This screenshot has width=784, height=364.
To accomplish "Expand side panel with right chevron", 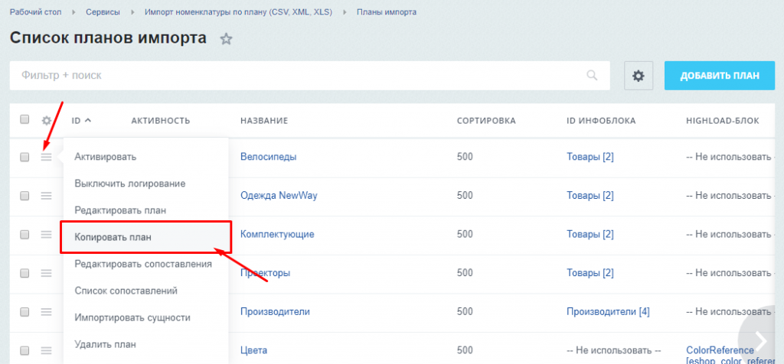I will [x=761, y=341].
